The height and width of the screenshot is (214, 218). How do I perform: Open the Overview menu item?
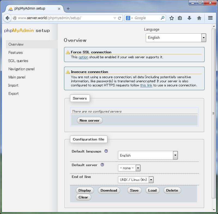[32, 44]
